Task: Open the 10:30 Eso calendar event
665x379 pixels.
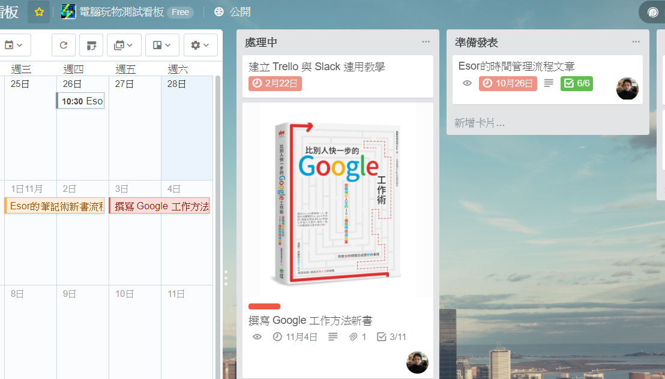Action: 80,101
